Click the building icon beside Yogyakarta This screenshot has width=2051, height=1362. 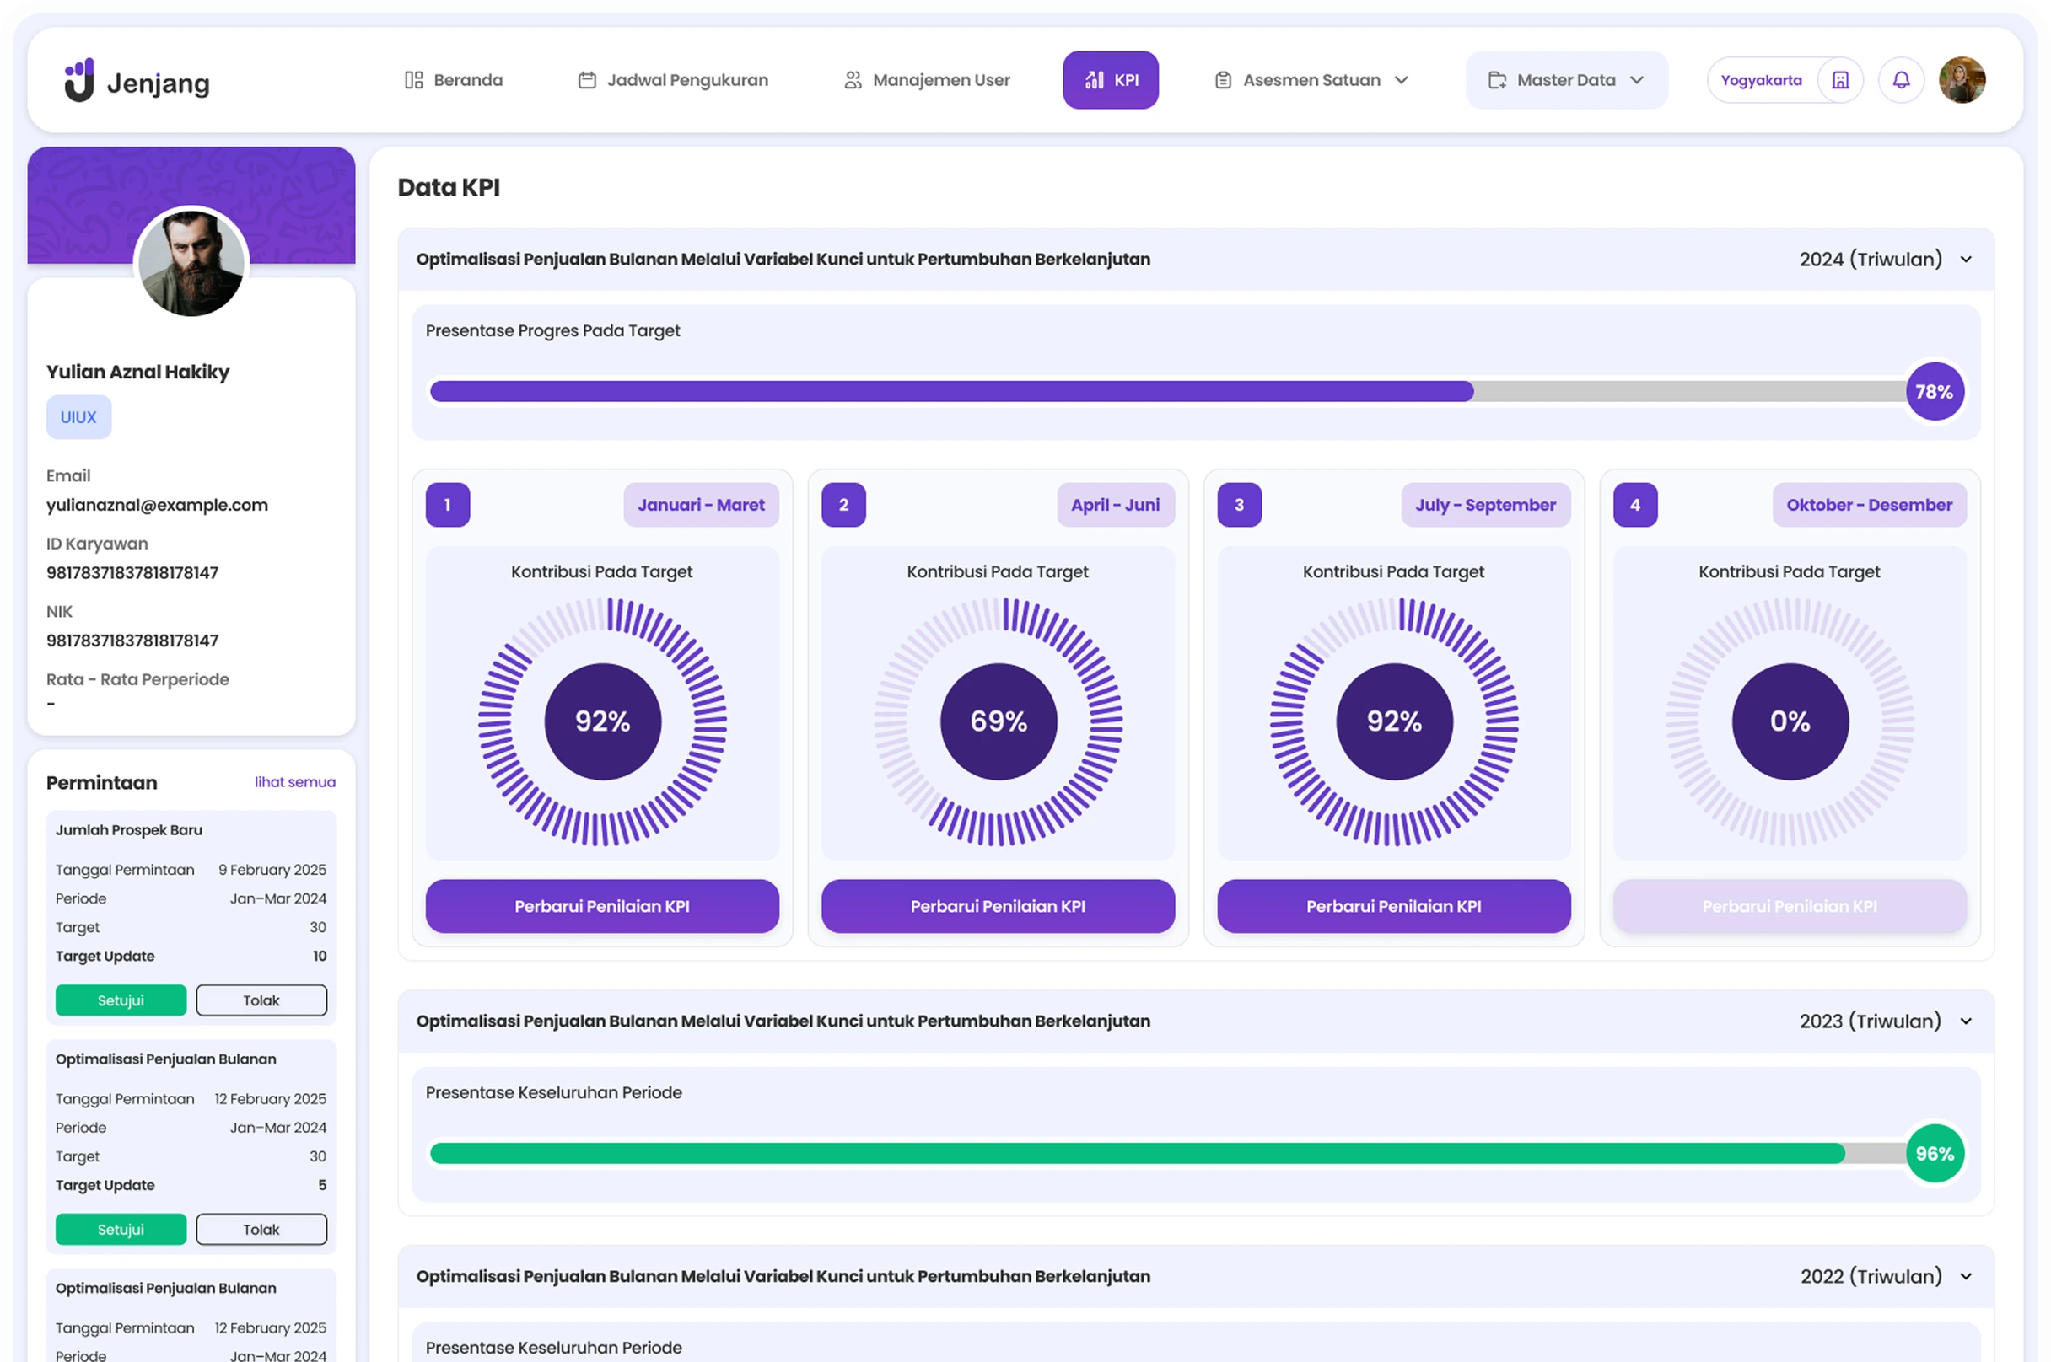[1840, 80]
